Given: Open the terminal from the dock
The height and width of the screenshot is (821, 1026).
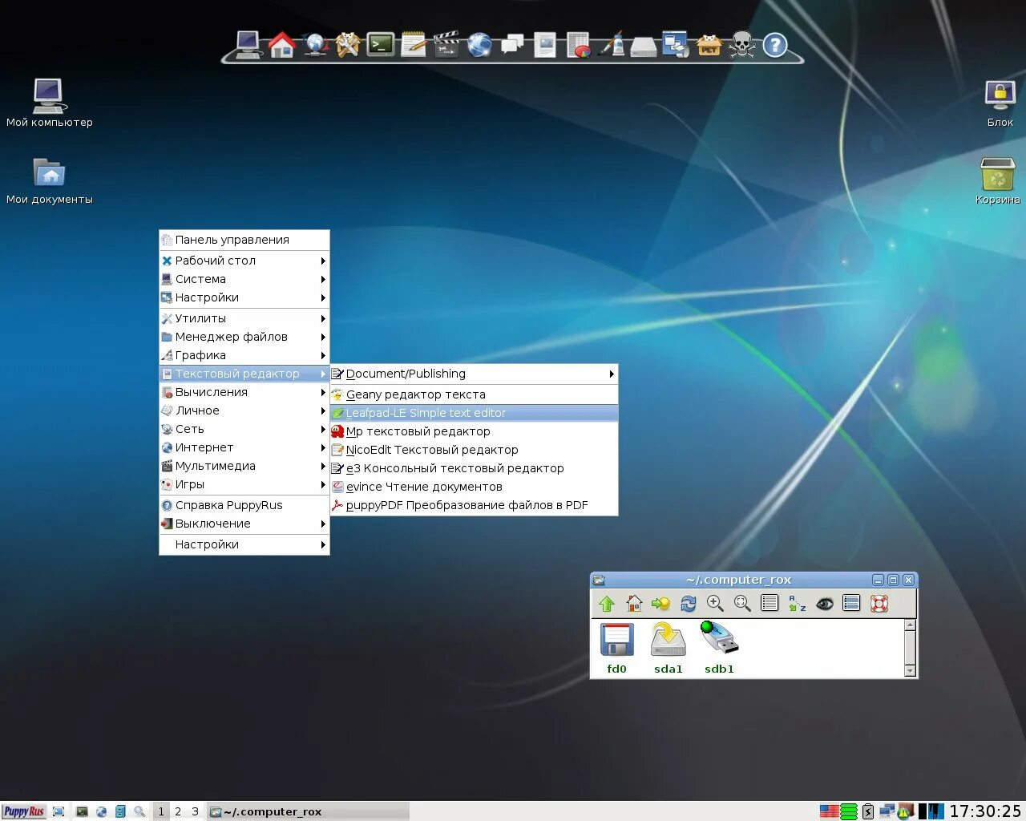Looking at the screenshot, I should 380,45.
